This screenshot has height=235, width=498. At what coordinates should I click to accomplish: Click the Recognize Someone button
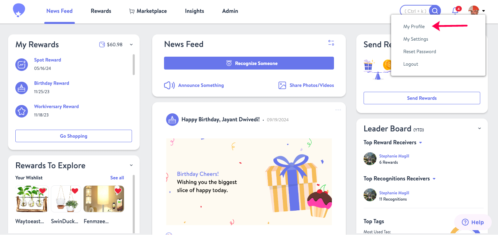pos(249,63)
